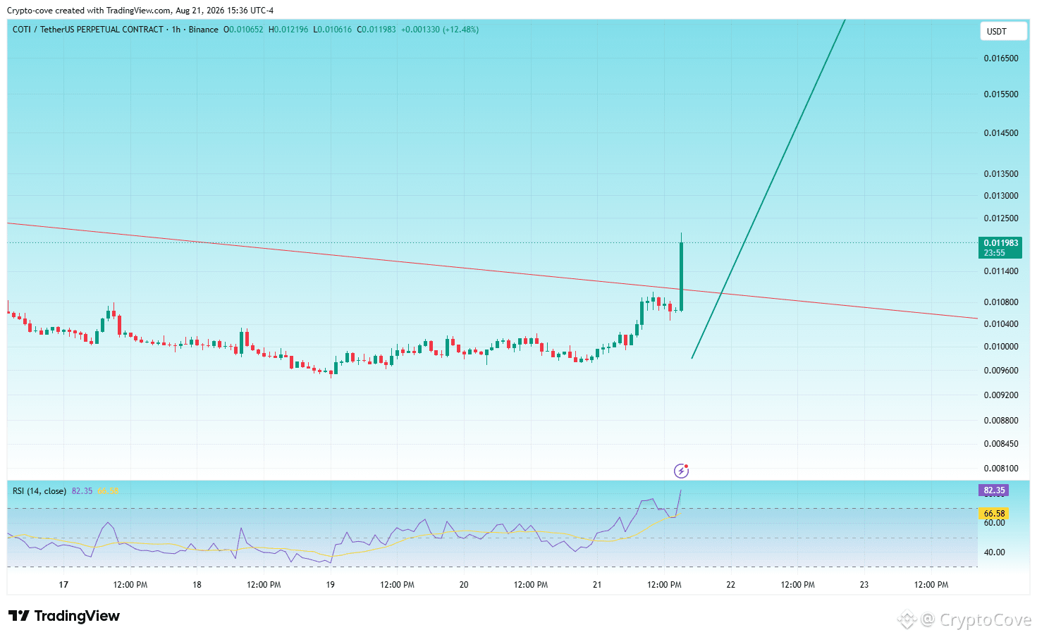Click the +0.001330 (+12.48%) change value

click(x=440, y=30)
